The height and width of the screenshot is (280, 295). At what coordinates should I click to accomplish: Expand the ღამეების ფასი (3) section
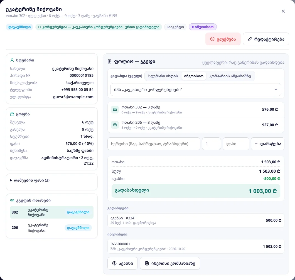pyautogui.click(x=30, y=180)
